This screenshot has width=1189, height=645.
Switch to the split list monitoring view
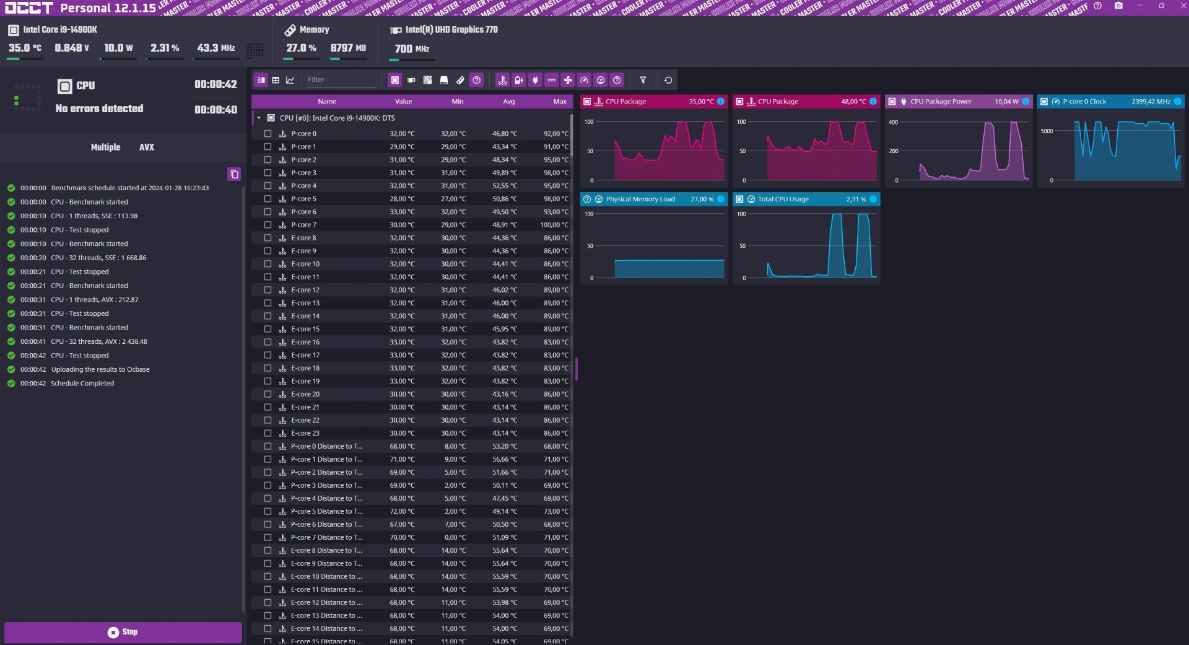tap(261, 80)
